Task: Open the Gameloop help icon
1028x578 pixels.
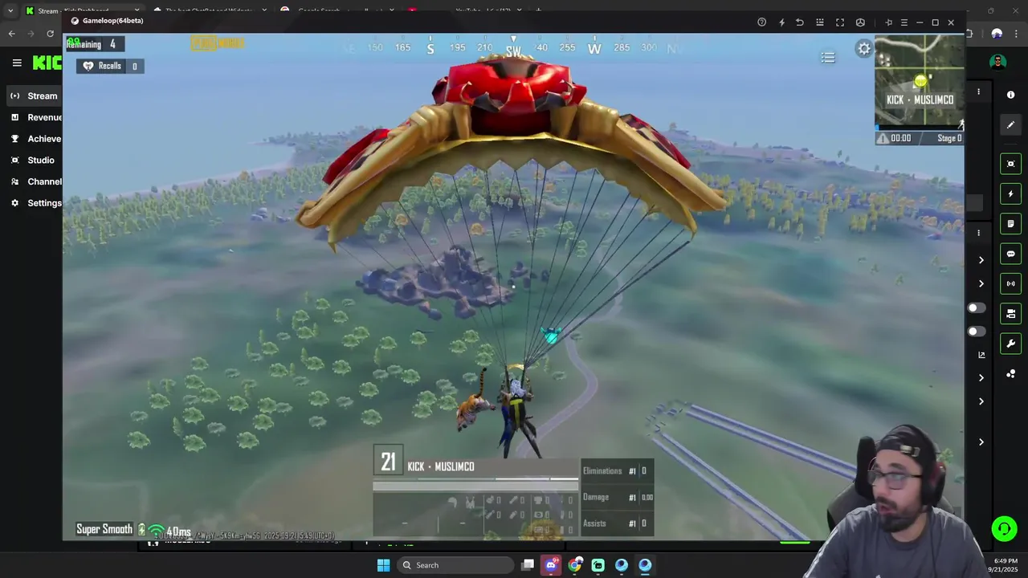Action: point(761,22)
